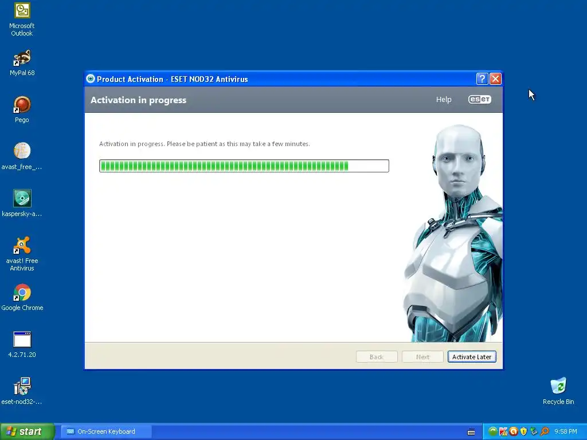Close the Product Activation dialog
The width and height of the screenshot is (587, 440).
coord(495,79)
